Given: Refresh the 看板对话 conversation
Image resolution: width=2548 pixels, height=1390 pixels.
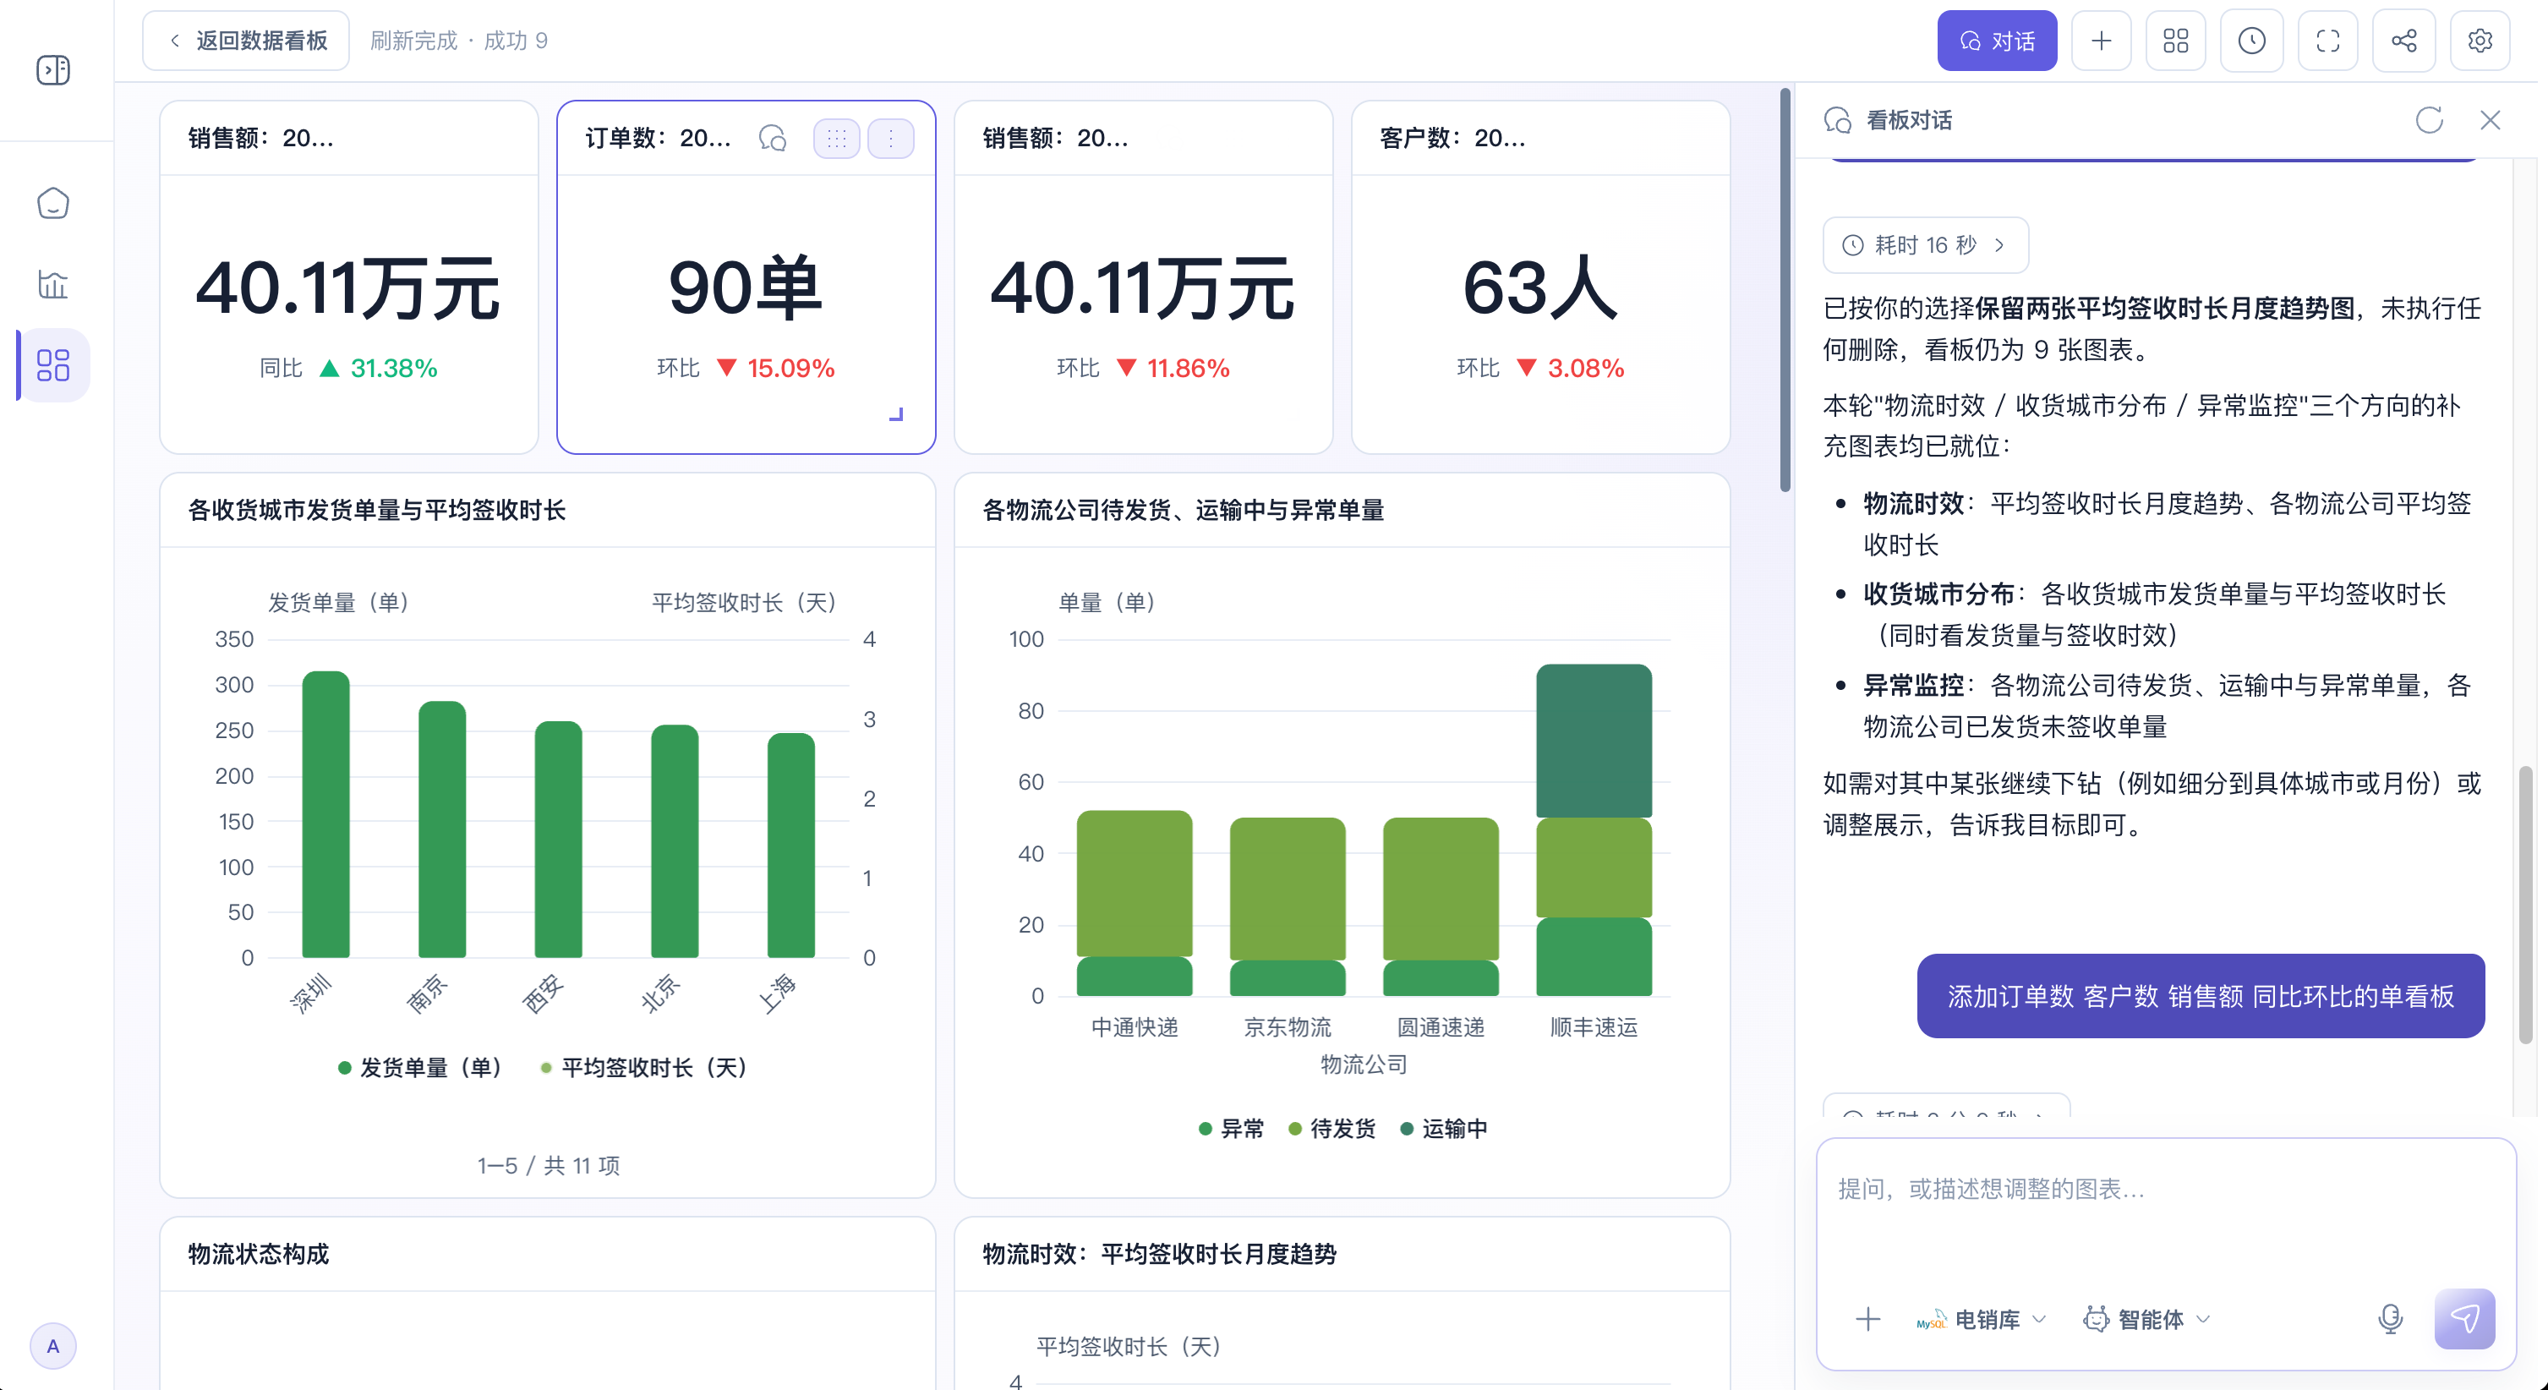Looking at the screenshot, I should [x=2428, y=121].
